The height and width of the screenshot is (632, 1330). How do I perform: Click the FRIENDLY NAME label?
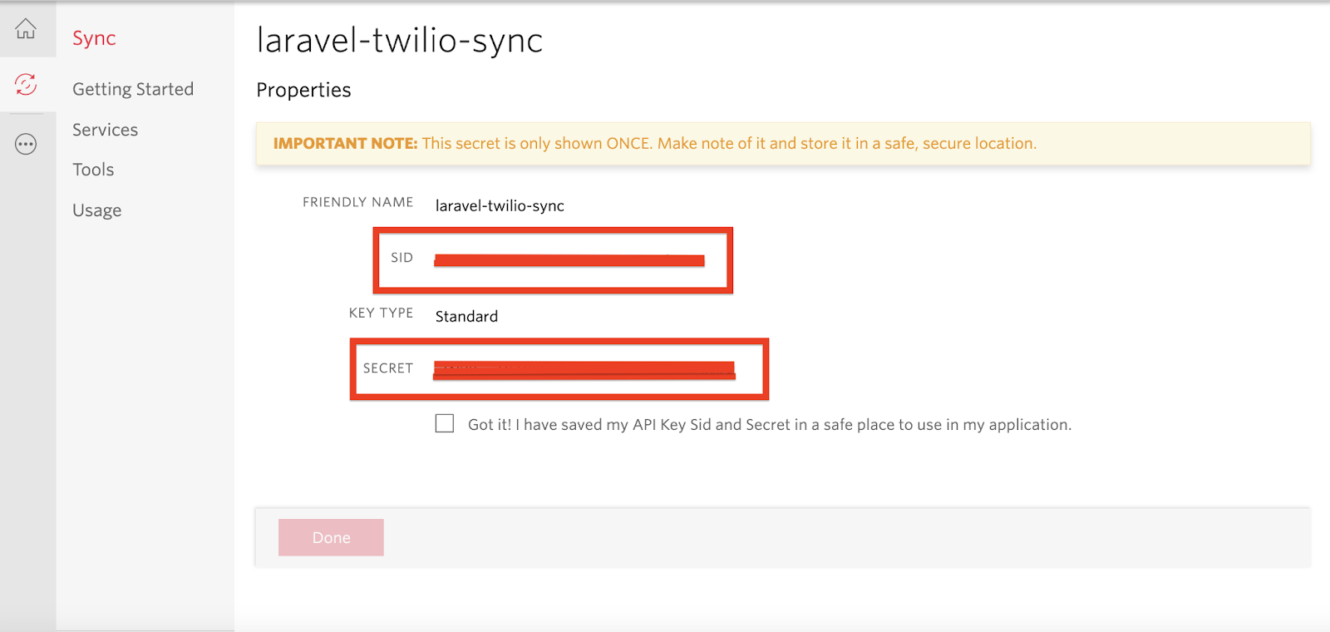tap(357, 202)
